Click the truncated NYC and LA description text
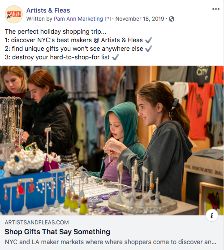 click(111, 242)
